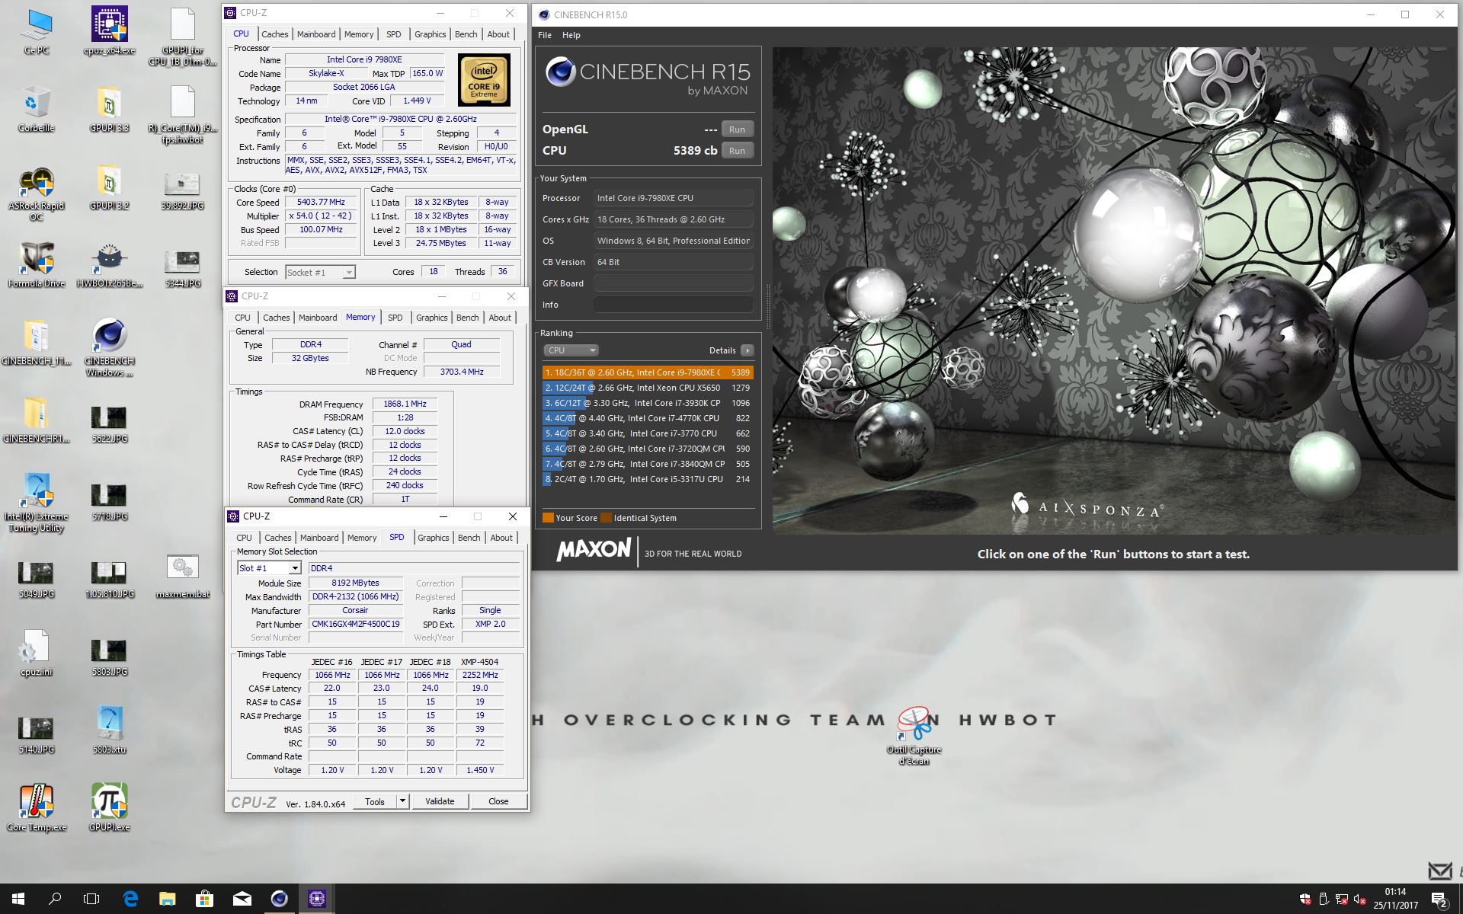Click the CPU-Z Close button
Image resolution: width=1463 pixels, height=914 pixels.
coord(498,801)
